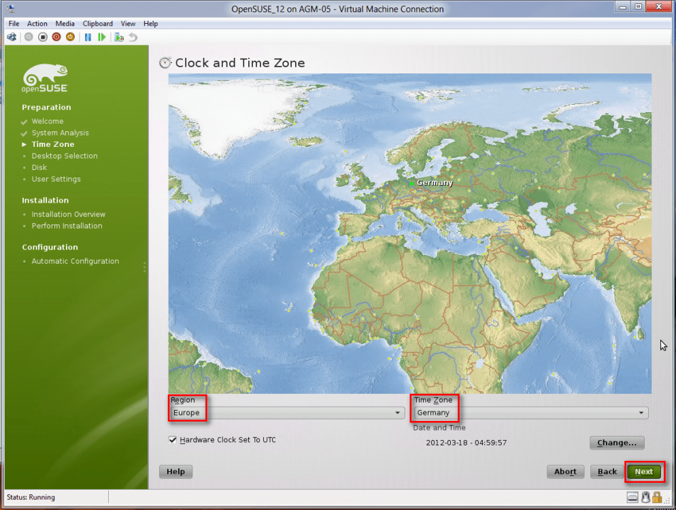Open the Clipboard menu

tap(98, 24)
